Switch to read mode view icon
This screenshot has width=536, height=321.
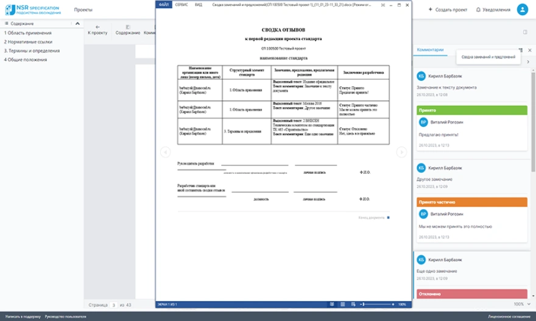click(x=332, y=305)
